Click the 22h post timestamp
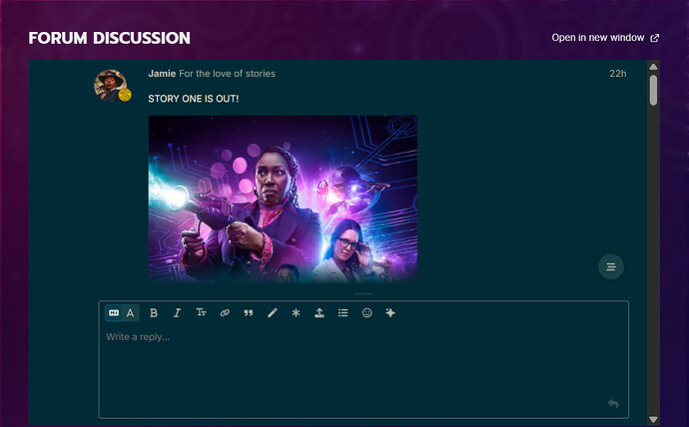The height and width of the screenshot is (427, 689). click(618, 74)
